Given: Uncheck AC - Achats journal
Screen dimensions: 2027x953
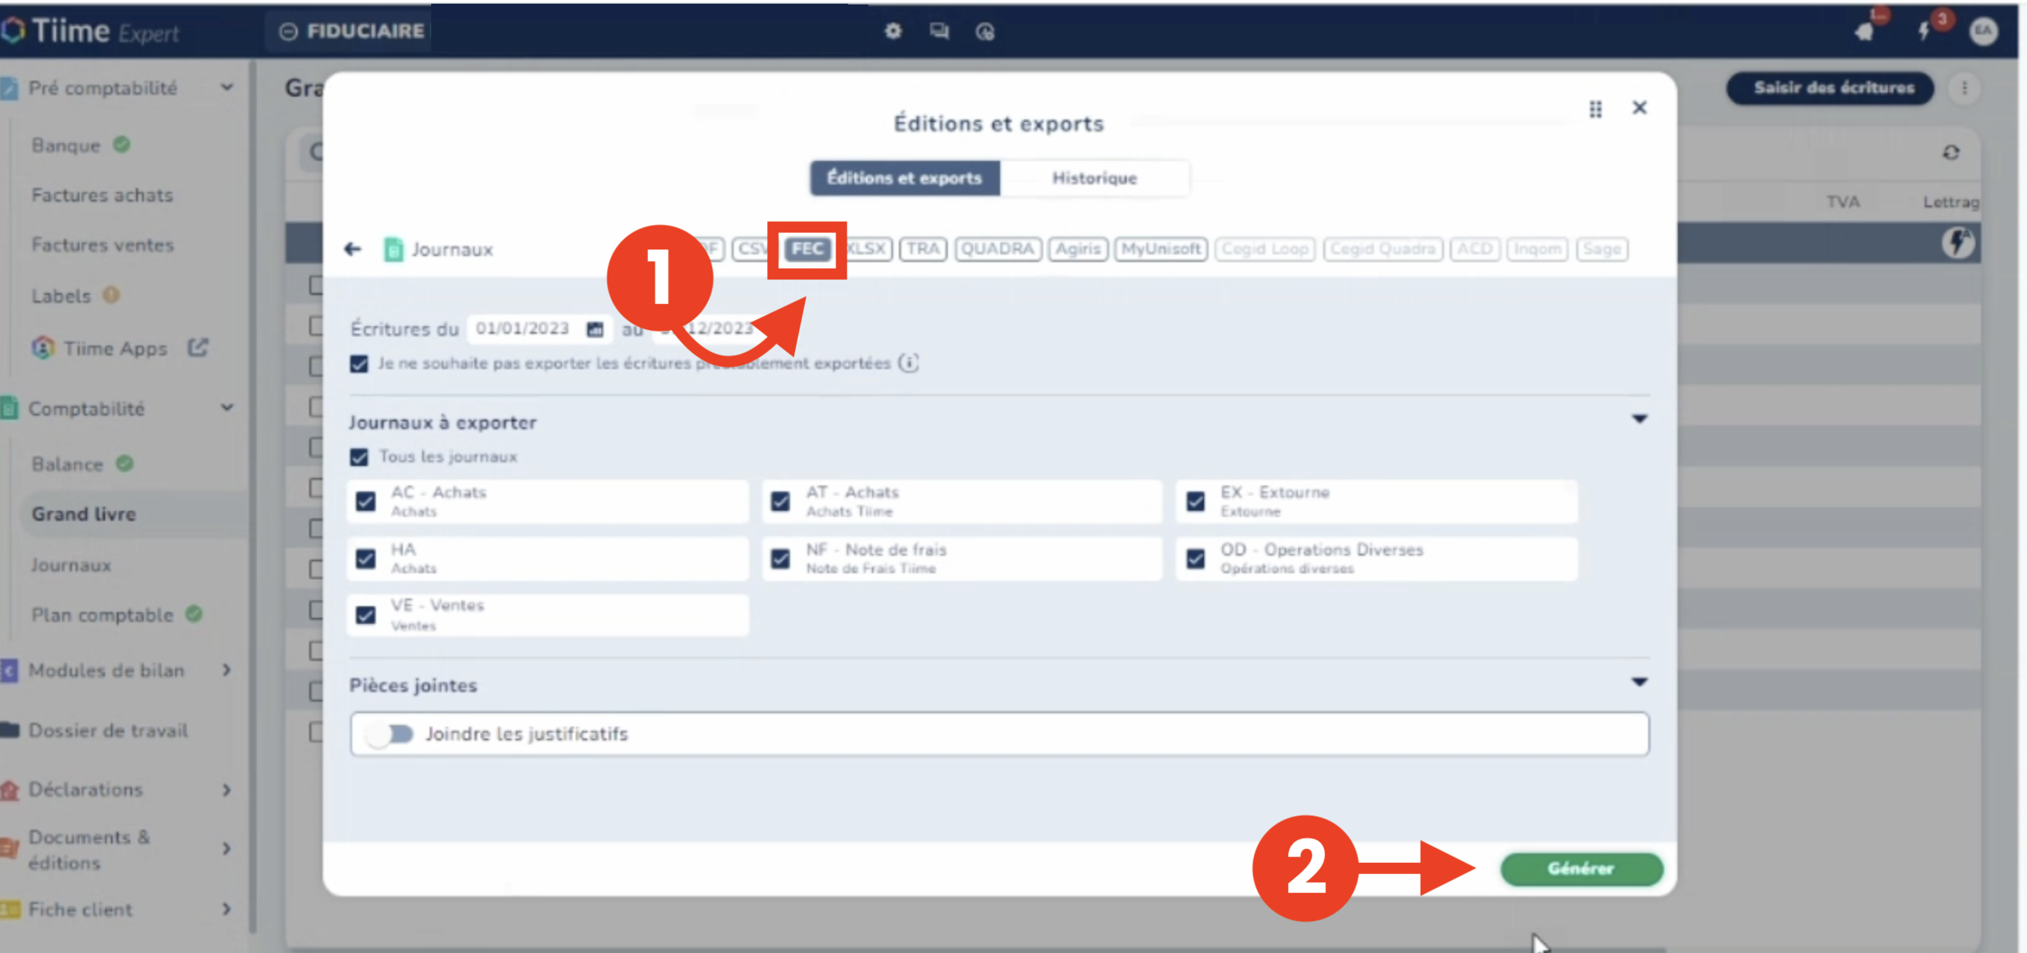Looking at the screenshot, I should pos(366,501).
